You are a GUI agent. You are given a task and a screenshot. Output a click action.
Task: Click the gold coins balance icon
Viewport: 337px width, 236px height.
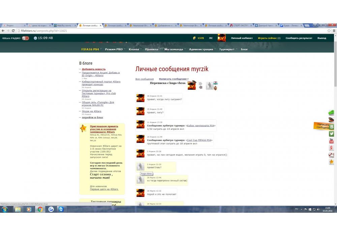194,38
